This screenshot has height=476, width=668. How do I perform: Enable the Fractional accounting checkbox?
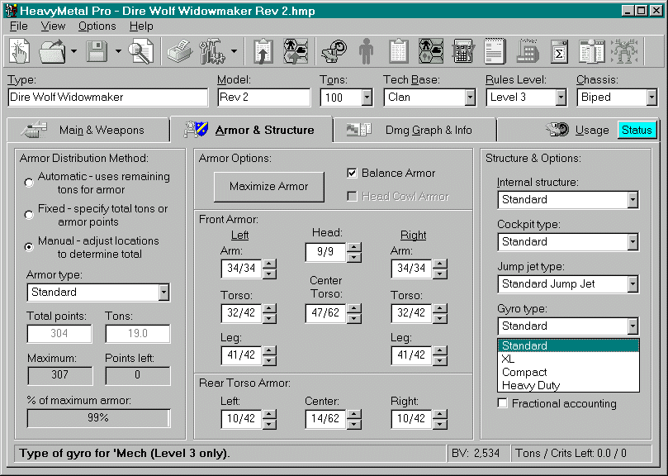[503, 403]
